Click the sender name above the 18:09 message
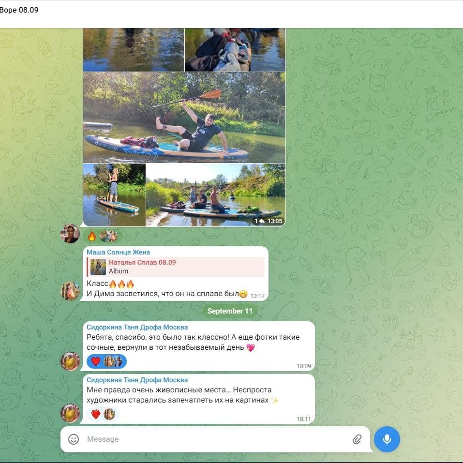 [x=137, y=327]
